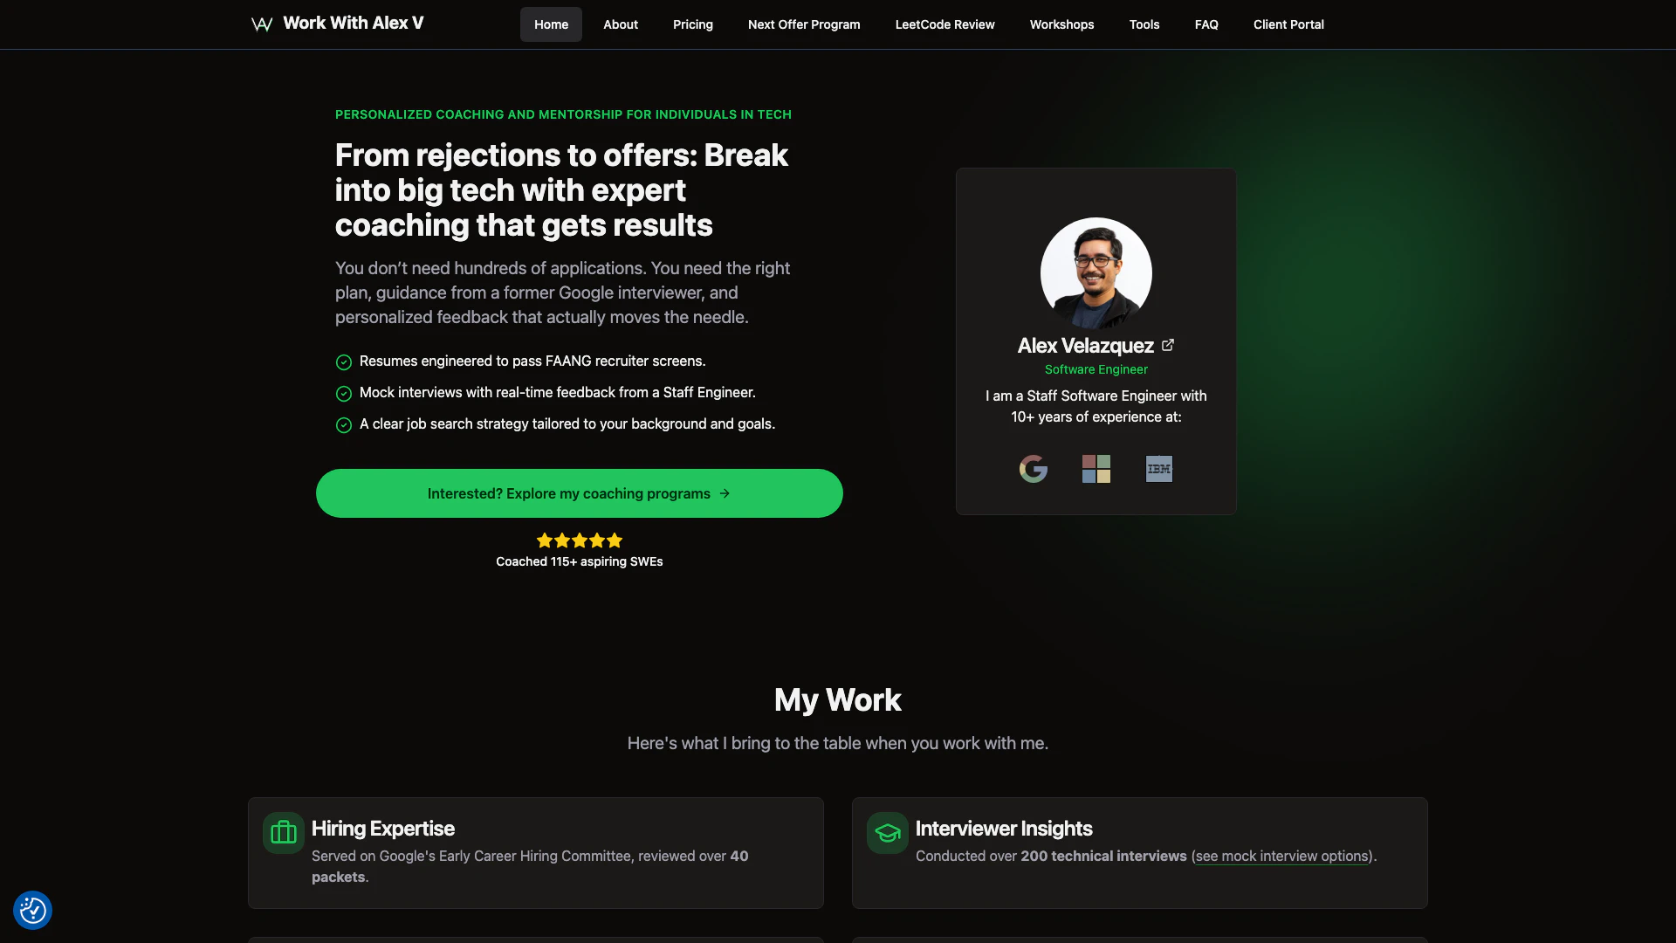
Task: Click the briefcase icon next to Hiring Expertise
Action: (284, 833)
